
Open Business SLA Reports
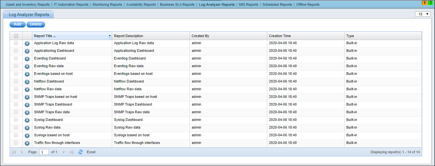click(x=177, y=4)
